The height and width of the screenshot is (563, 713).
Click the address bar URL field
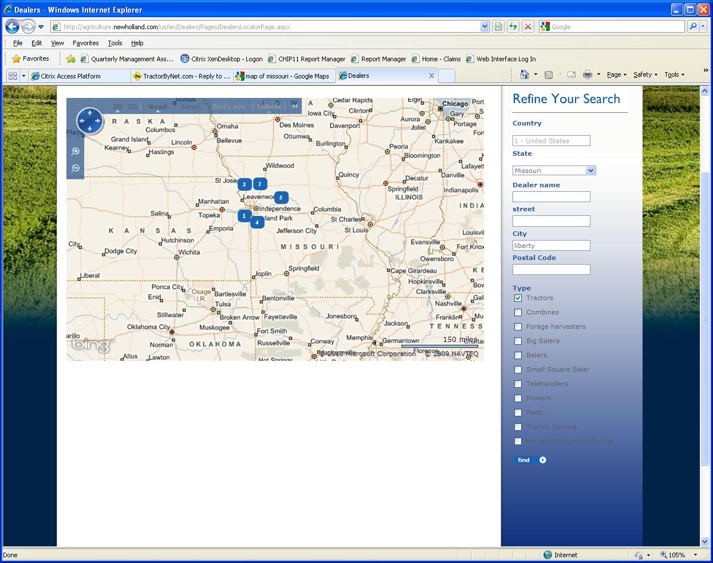(x=265, y=27)
